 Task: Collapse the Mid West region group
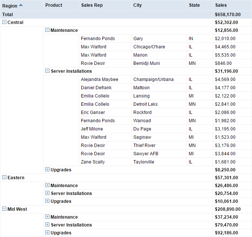coord(4,209)
